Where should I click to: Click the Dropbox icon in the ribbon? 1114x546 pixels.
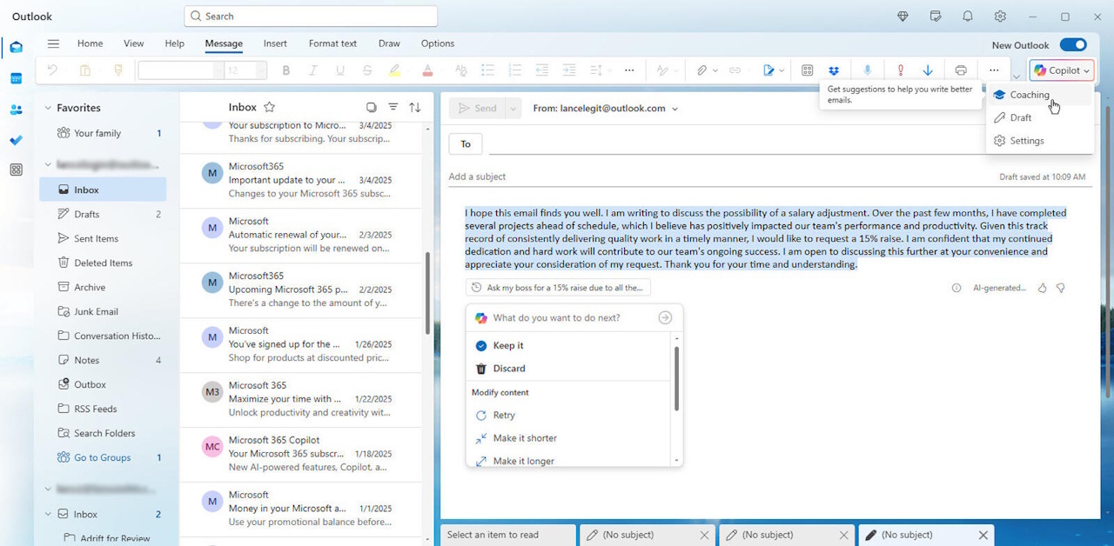(834, 70)
